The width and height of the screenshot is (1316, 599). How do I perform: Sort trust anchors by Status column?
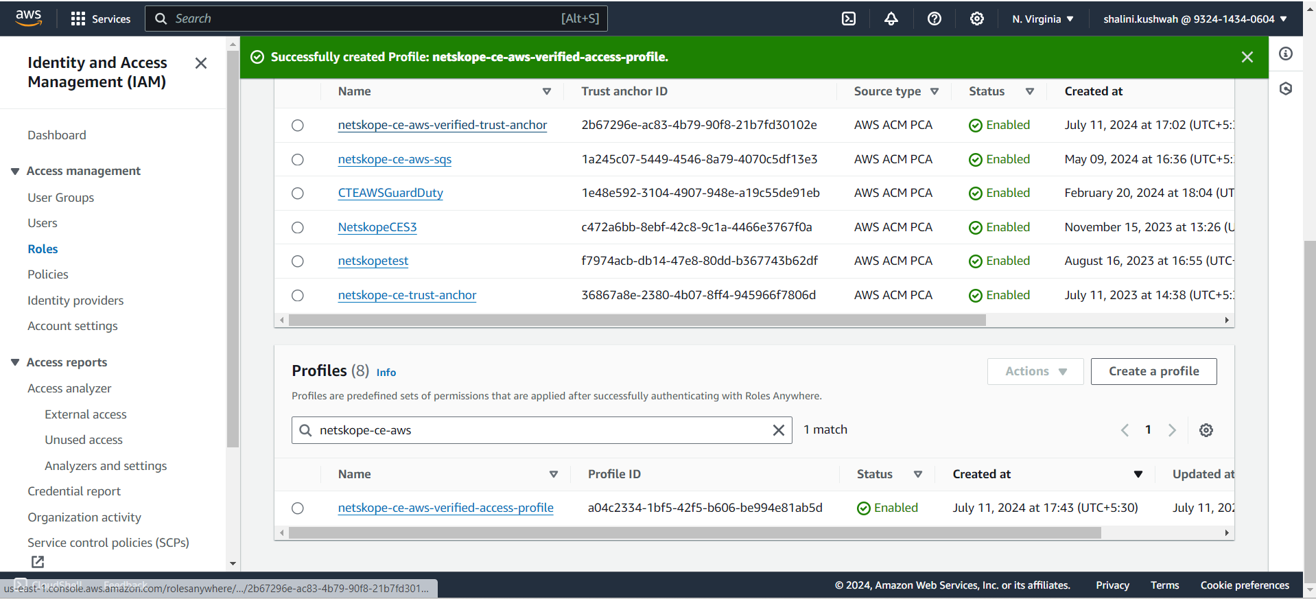point(1030,91)
